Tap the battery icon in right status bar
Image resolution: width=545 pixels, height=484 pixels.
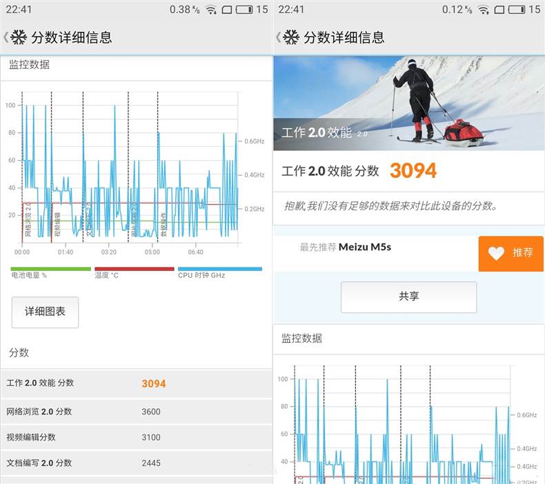tap(517, 10)
